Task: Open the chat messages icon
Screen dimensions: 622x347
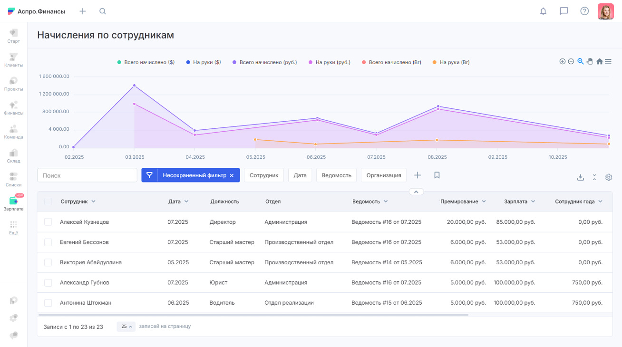Action: pos(564,11)
